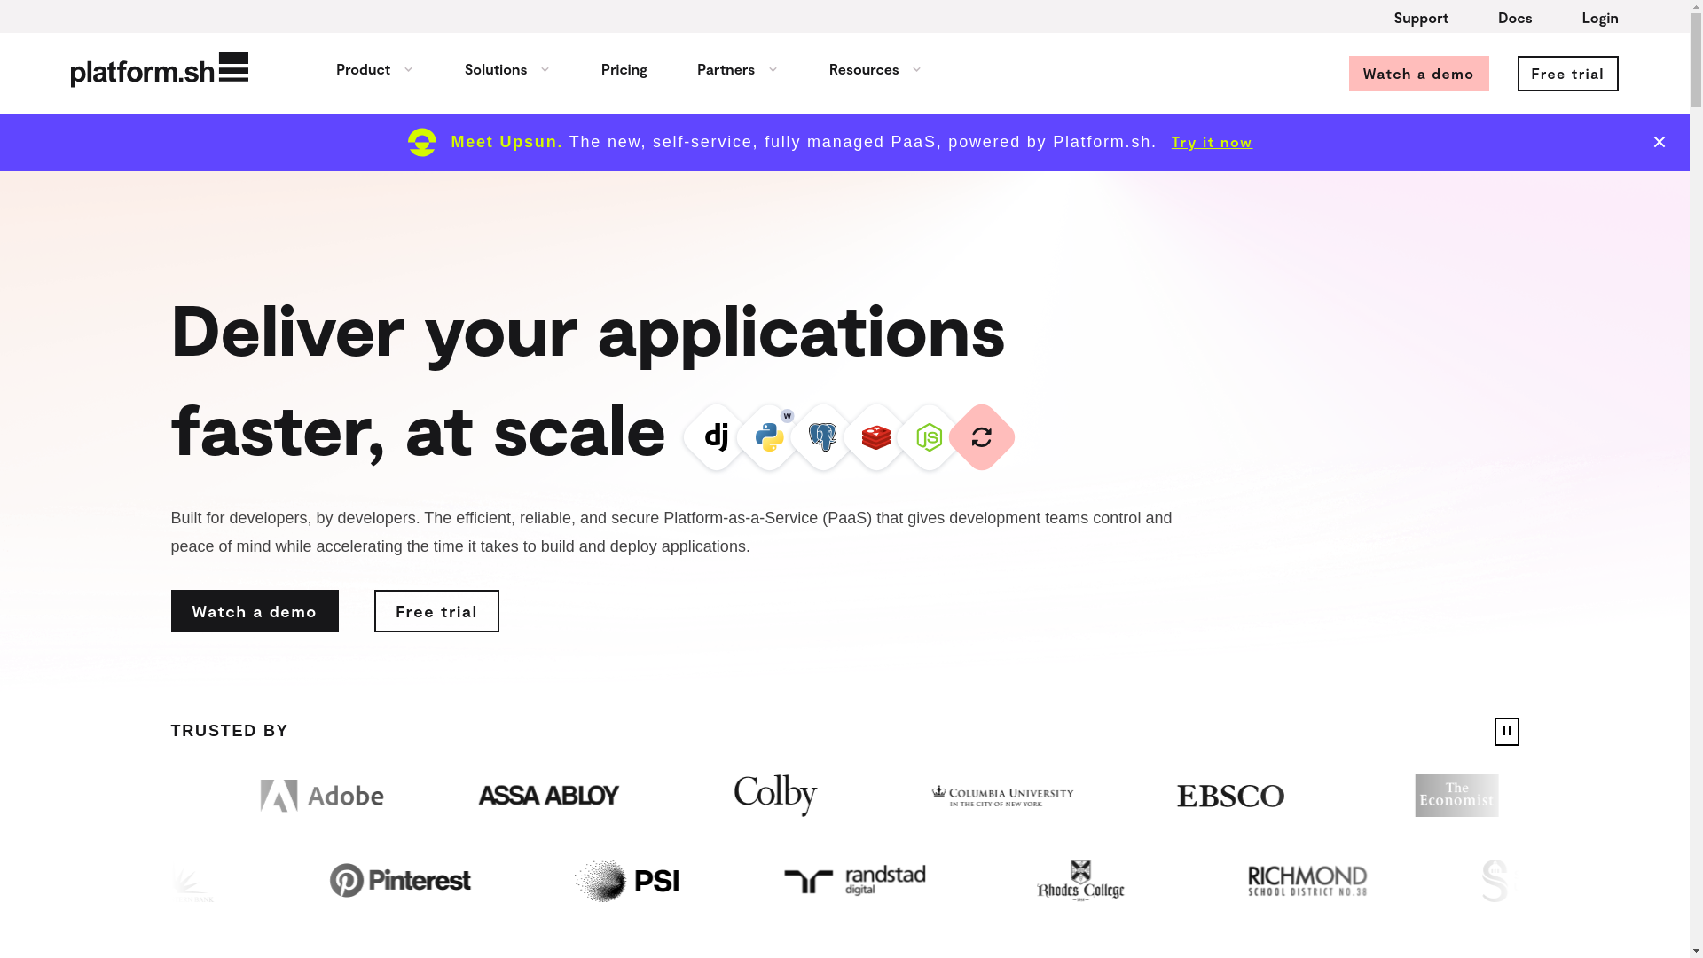Click the black Watch a demo hero button
This screenshot has width=1703, height=958.
(x=255, y=611)
